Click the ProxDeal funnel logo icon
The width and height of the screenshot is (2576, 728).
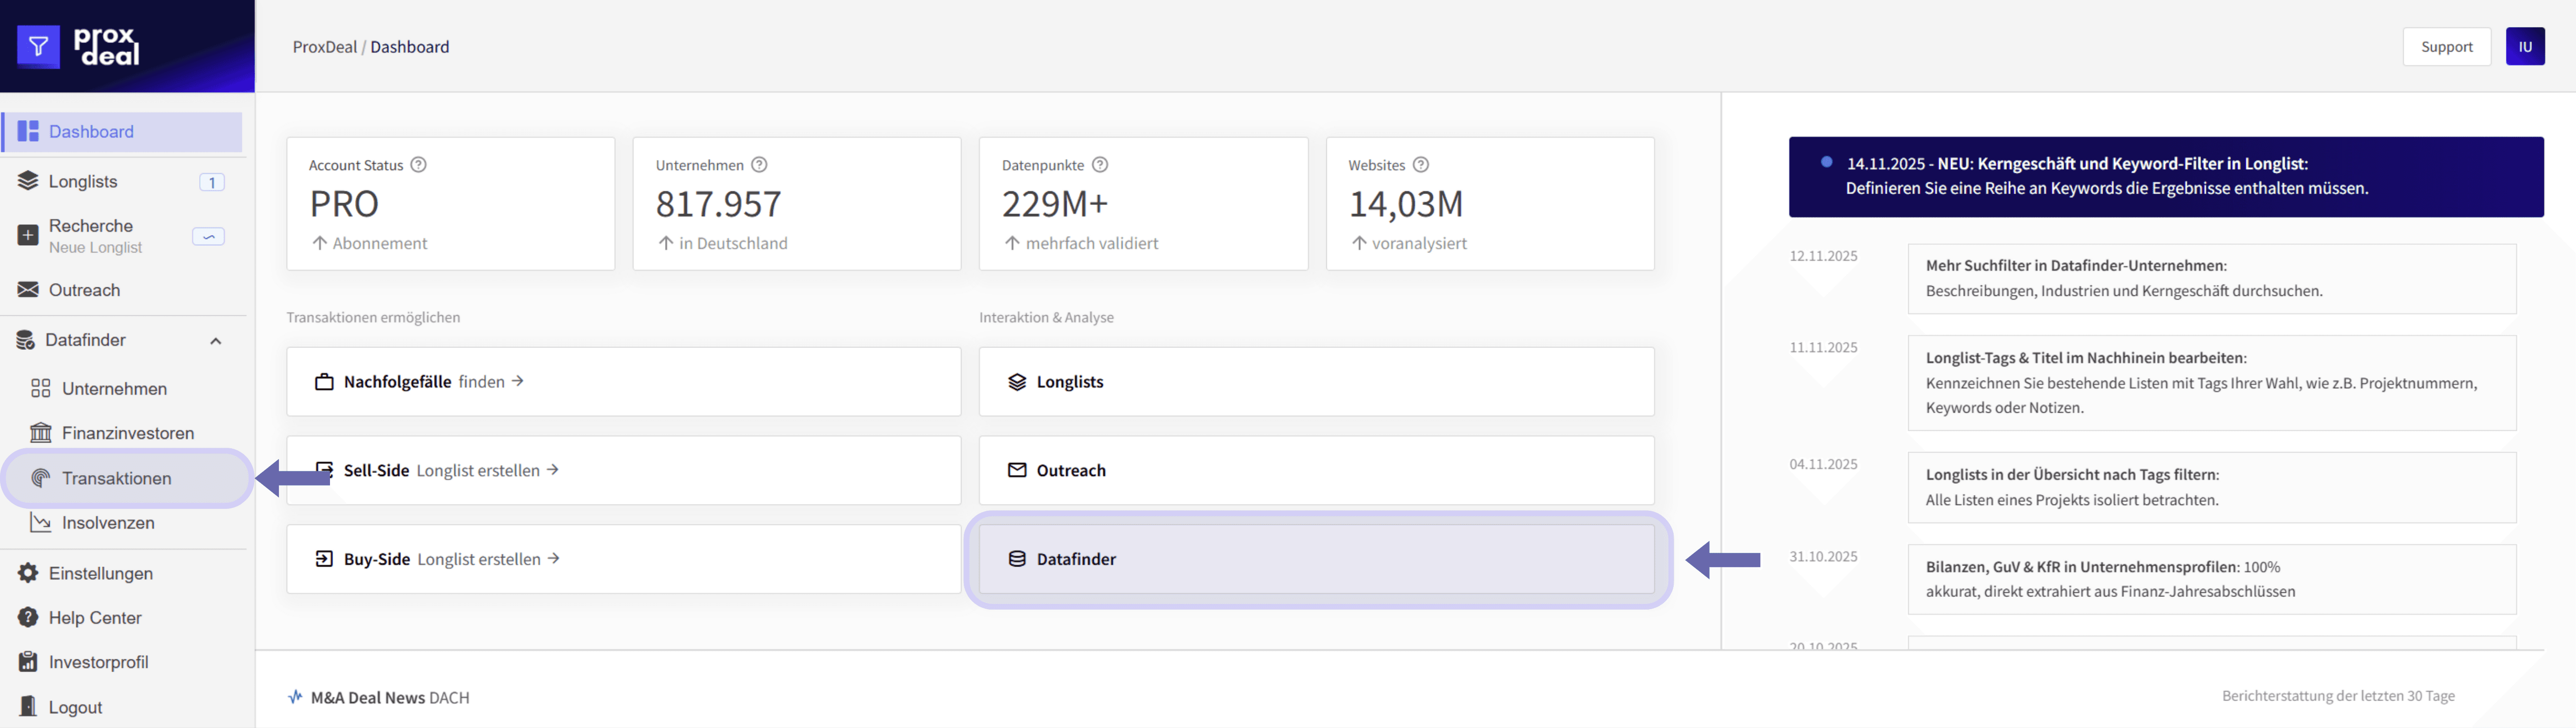(x=38, y=46)
